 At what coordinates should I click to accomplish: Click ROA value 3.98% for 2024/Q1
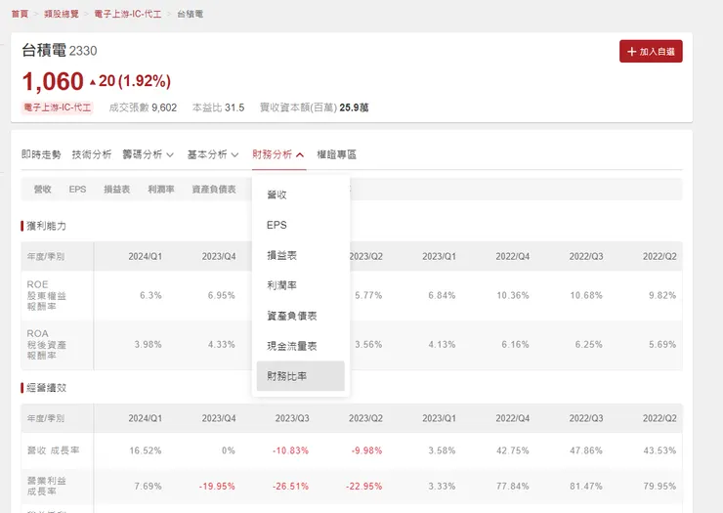click(148, 344)
